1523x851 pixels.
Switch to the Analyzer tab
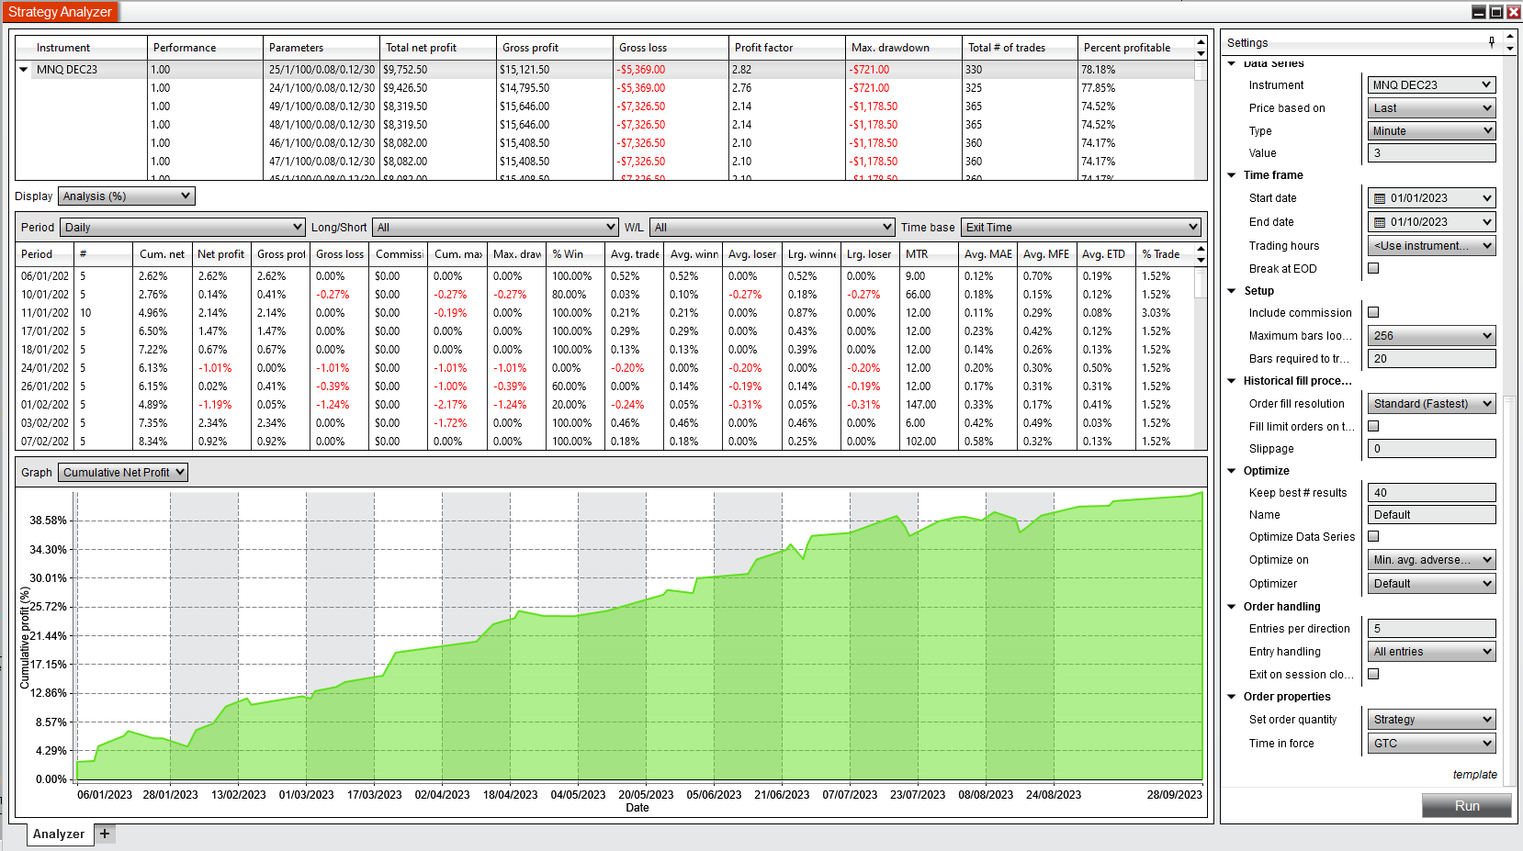tap(59, 834)
